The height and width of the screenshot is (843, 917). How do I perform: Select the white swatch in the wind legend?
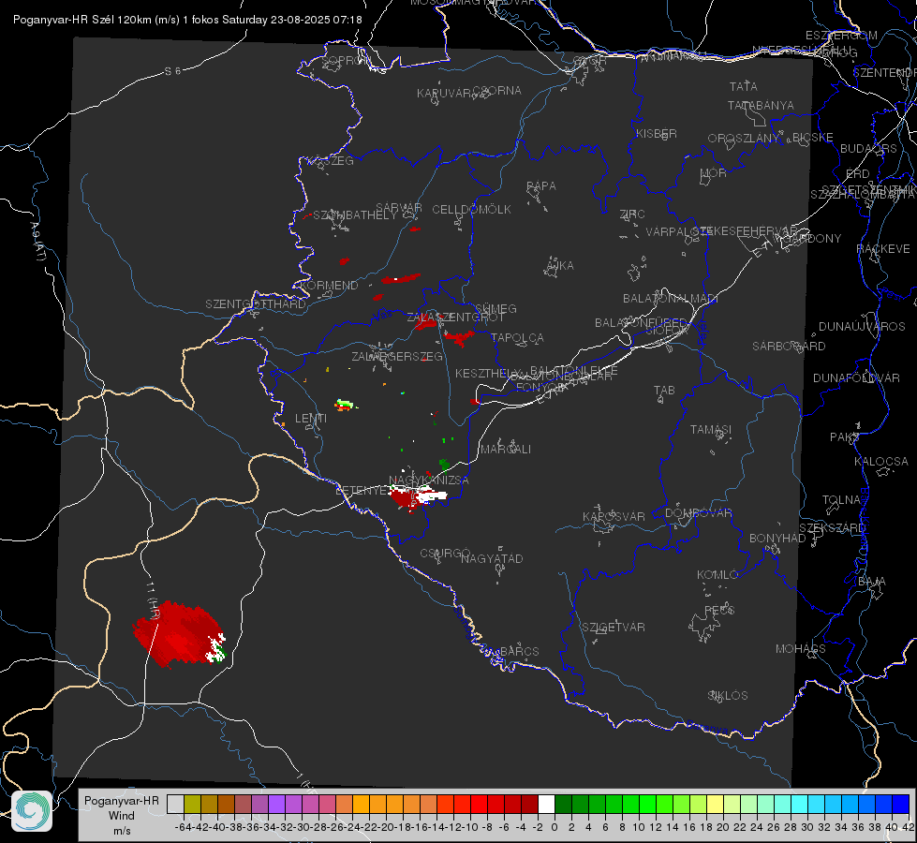546,804
